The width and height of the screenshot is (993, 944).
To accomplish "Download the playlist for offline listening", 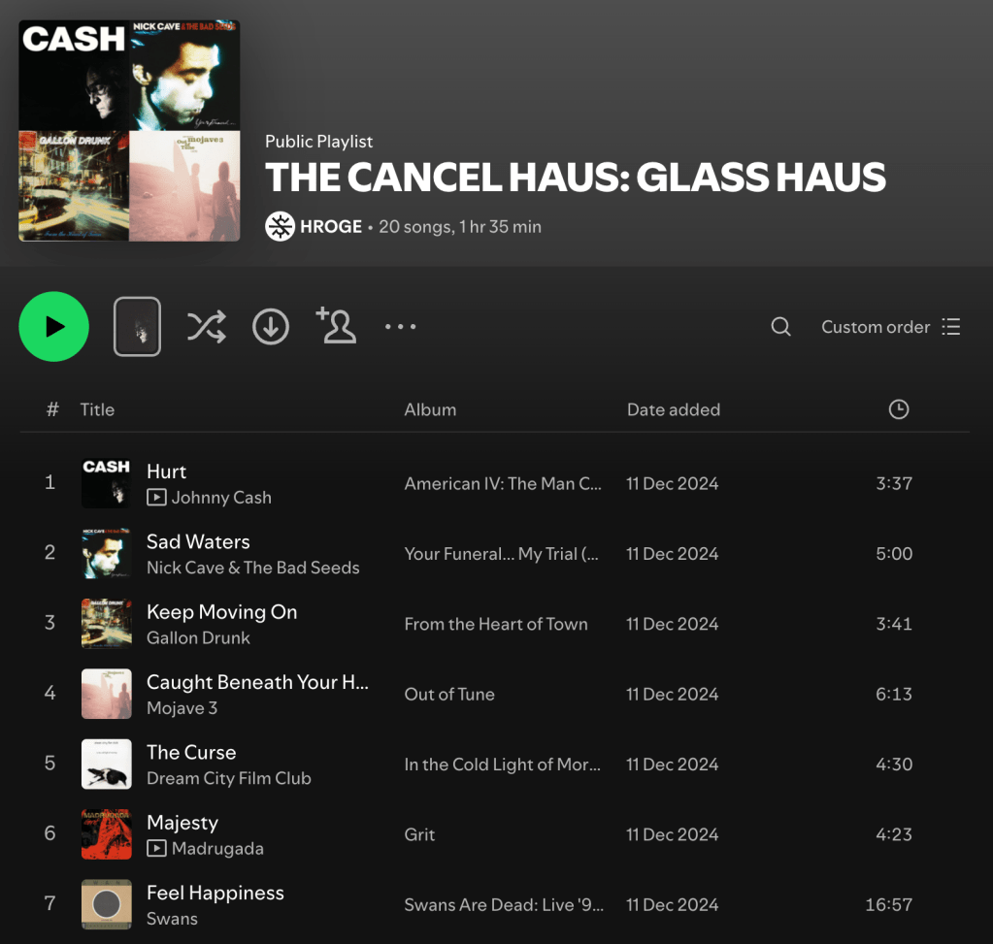I will (x=271, y=327).
